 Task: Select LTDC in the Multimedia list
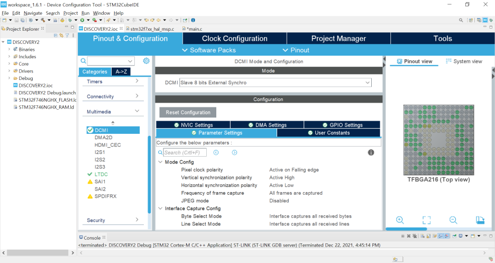(101, 174)
